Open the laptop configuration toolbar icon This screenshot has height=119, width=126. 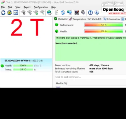77,13
